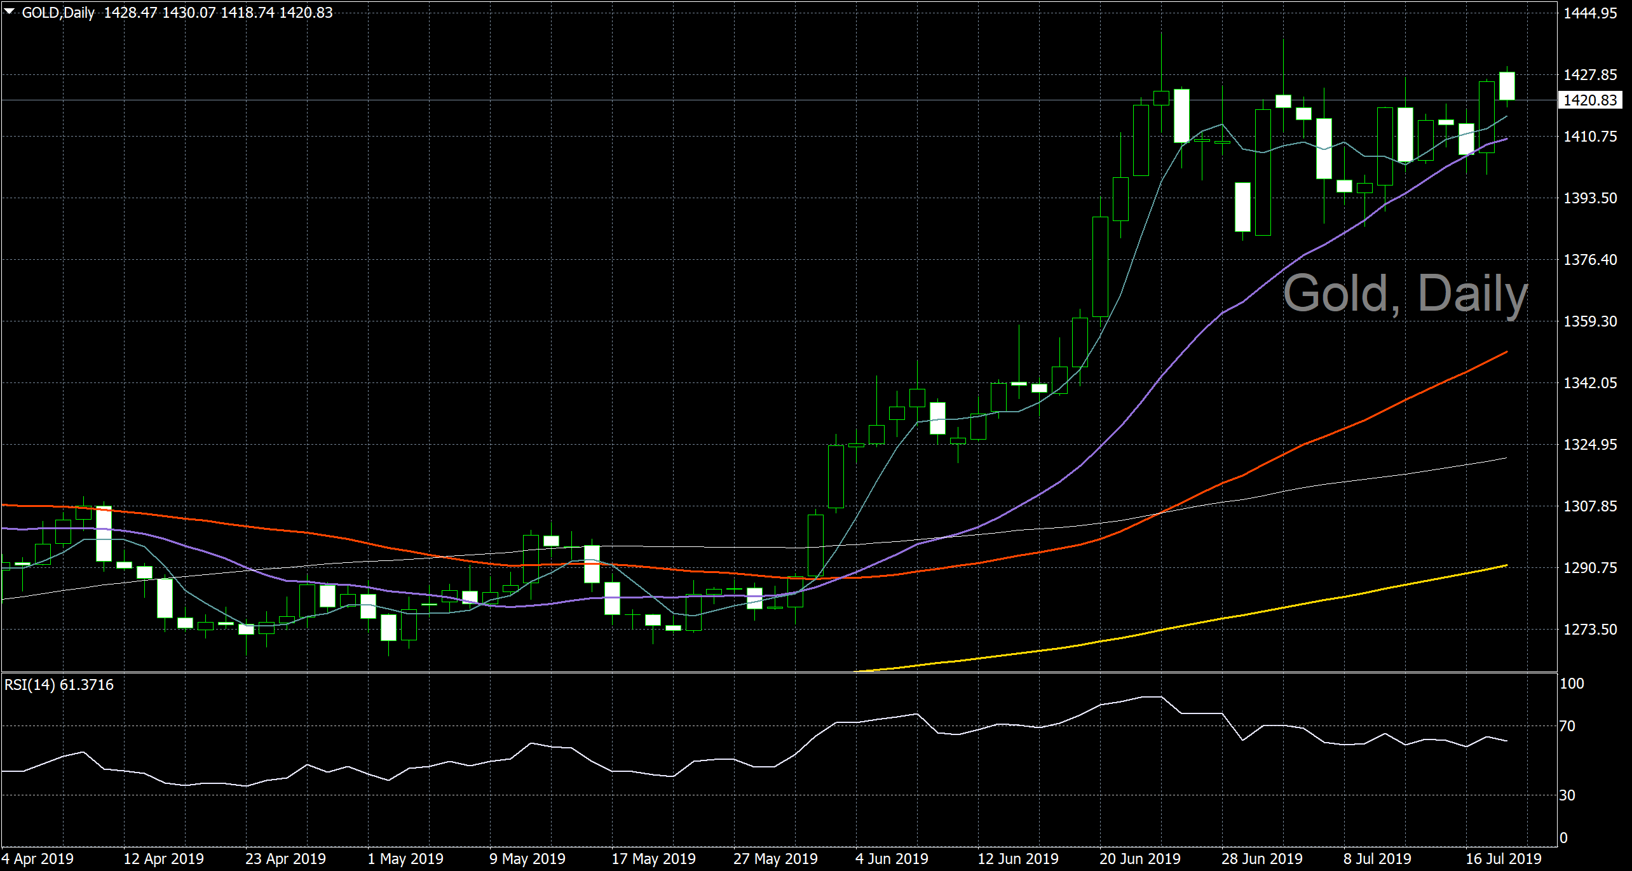Viewport: 1632px width, 871px height.
Task: Click the 20 Jun 2019 date label
Action: point(1140,859)
